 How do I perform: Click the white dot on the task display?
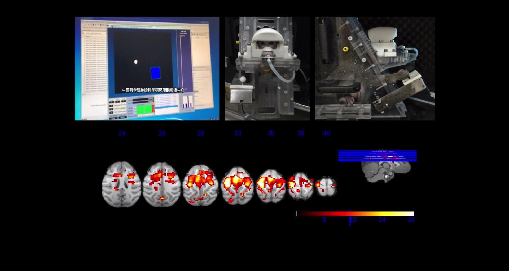point(136,62)
